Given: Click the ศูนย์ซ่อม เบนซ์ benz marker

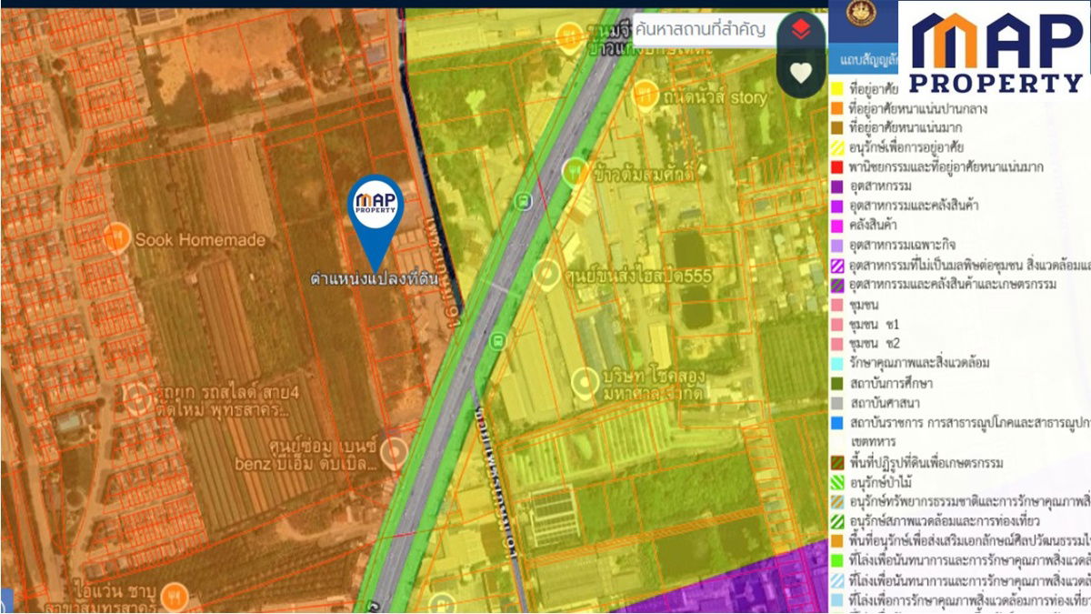Looking at the screenshot, I should click(393, 450).
